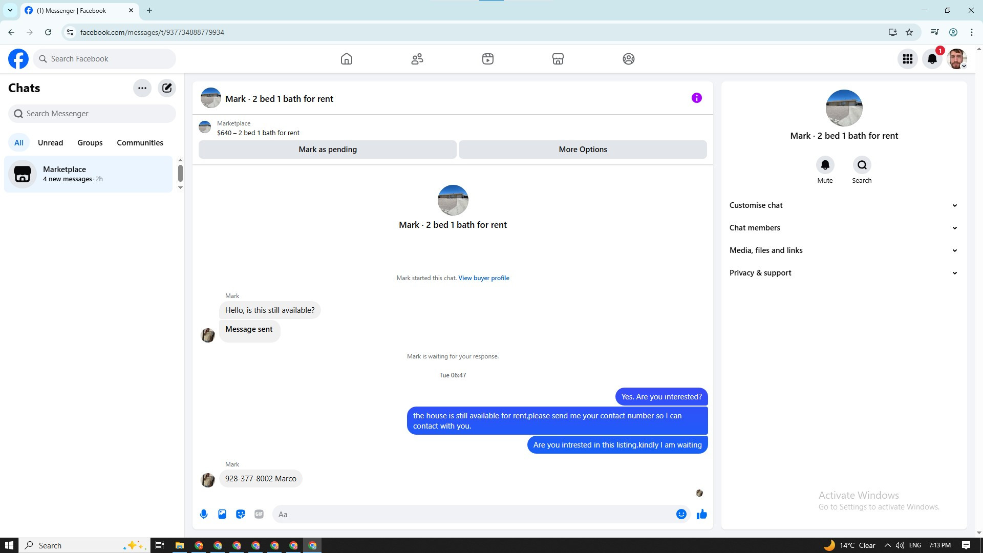The image size is (983, 553).
Task: Attach a file using the photo icon
Action: click(x=222, y=514)
